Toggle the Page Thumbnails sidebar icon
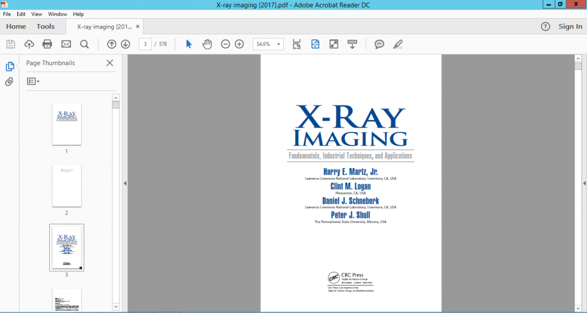The height and width of the screenshot is (313, 587). 9,66
